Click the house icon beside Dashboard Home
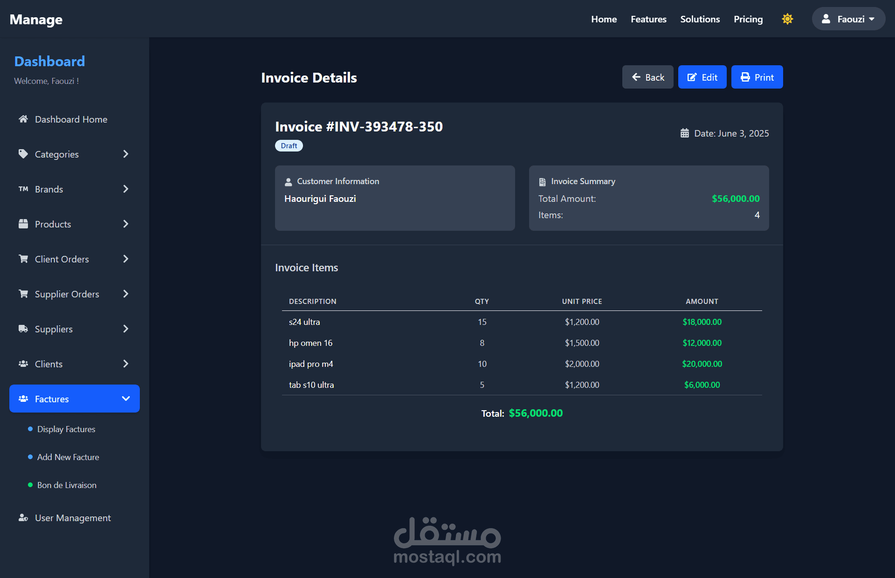 [x=23, y=119]
